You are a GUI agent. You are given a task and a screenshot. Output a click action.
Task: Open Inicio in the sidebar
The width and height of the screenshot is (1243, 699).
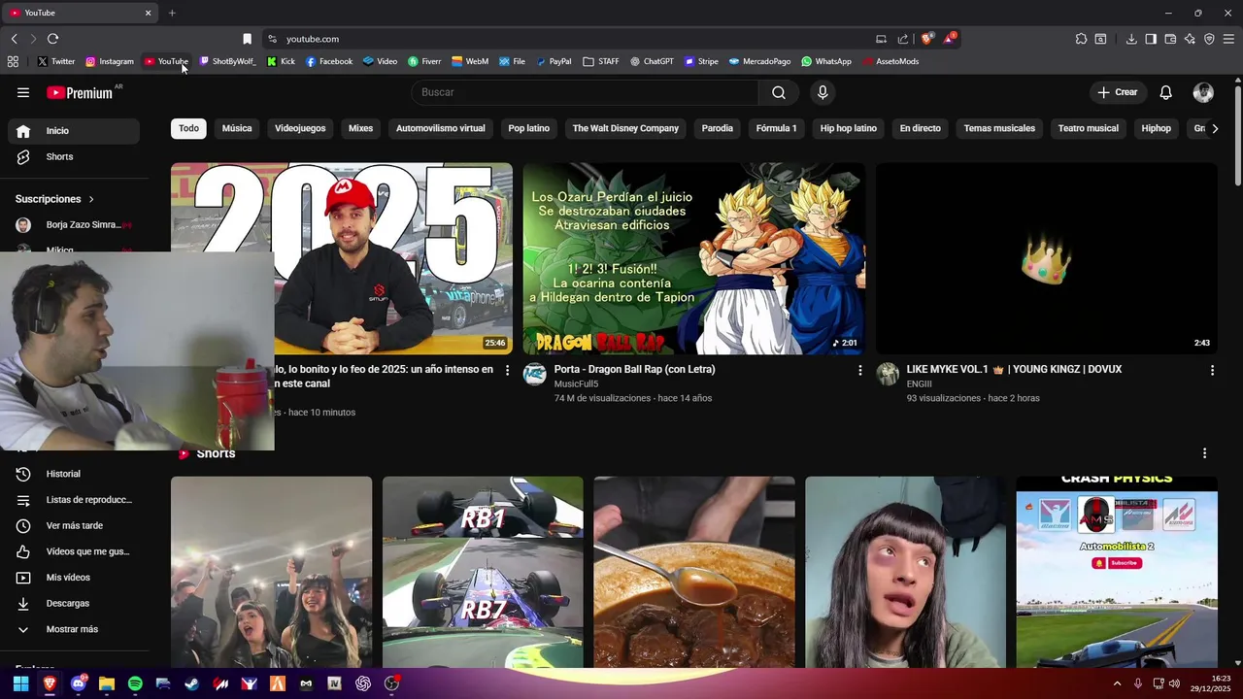tap(74, 131)
